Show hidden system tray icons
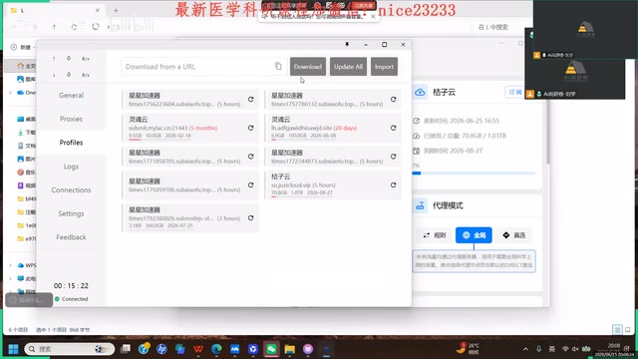The image size is (638, 359). coord(525,349)
